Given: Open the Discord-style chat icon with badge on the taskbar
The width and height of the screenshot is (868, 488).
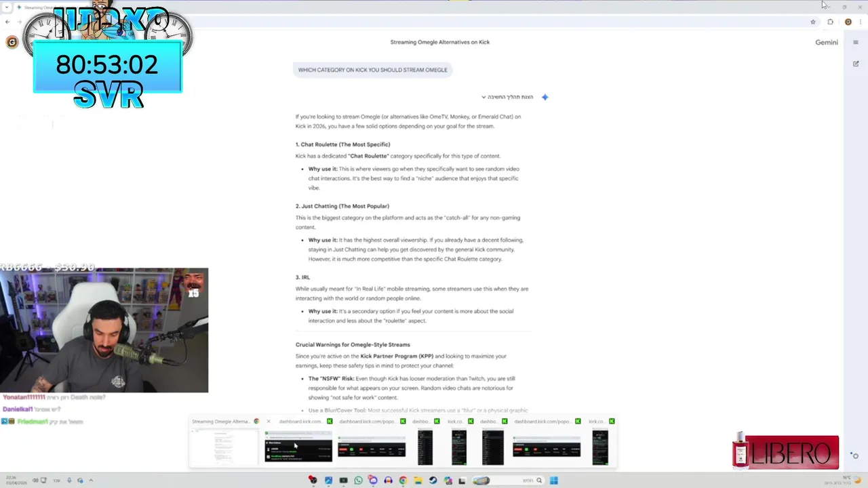Looking at the screenshot, I should click(373, 480).
